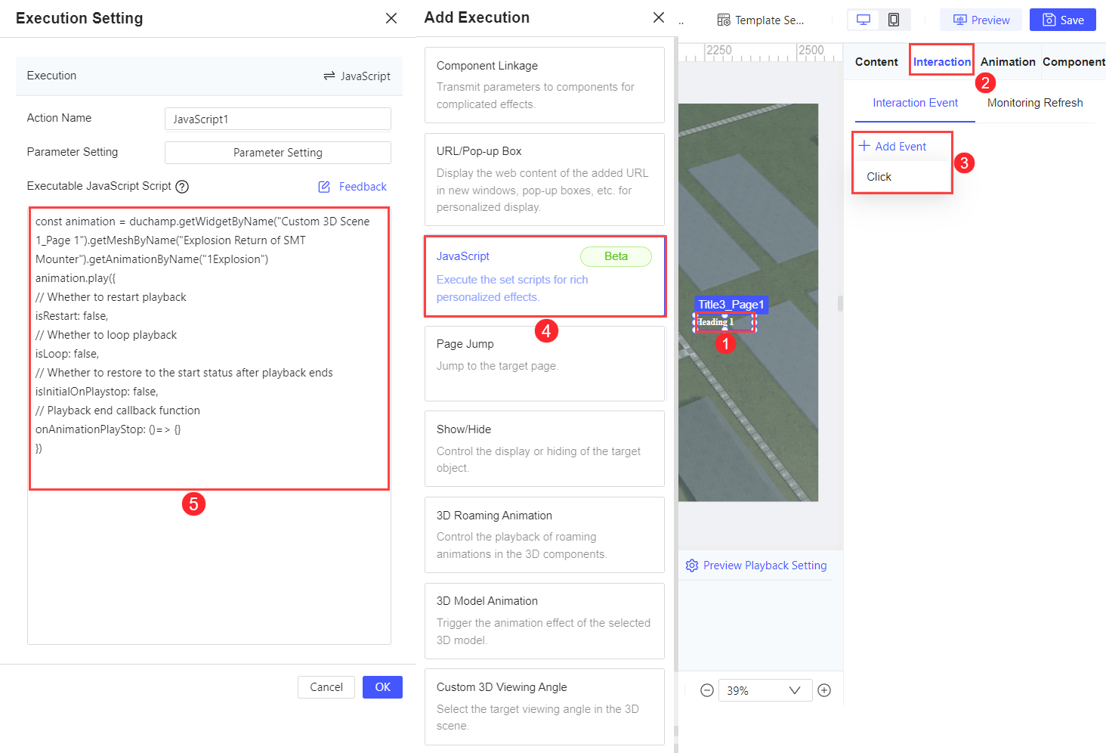
Task: Click the Add Execution list scrollbar
Action: (x=675, y=355)
